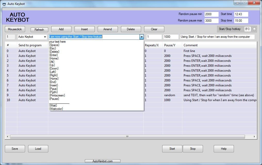
Task: Click the Insert button
Action: (x=84, y=29)
